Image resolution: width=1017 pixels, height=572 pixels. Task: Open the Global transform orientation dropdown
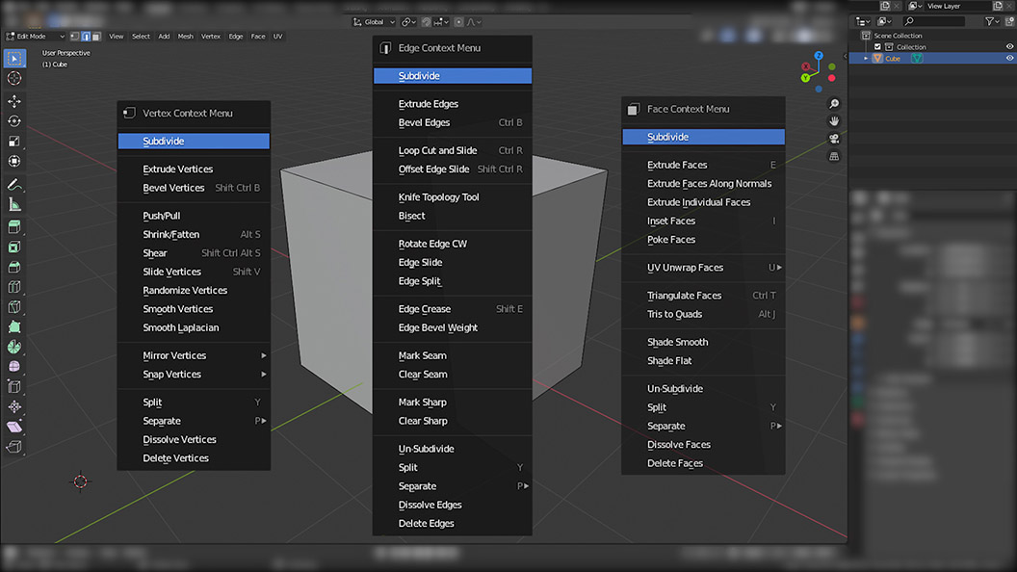click(374, 21)
